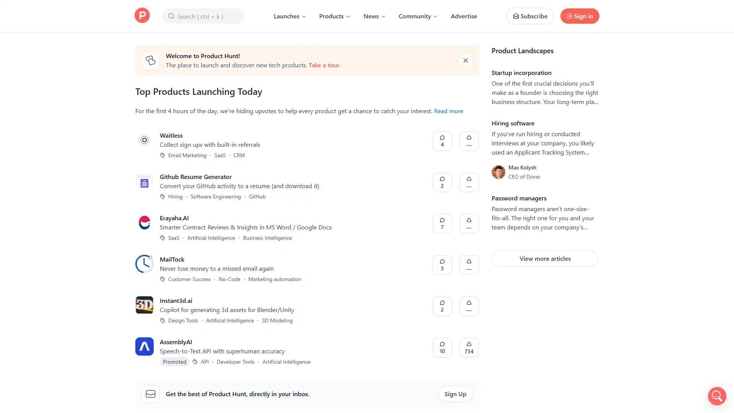Viewport: 734px width, 413px height.
Task: Select the Marketing automation tag
Action: (274, 279)
